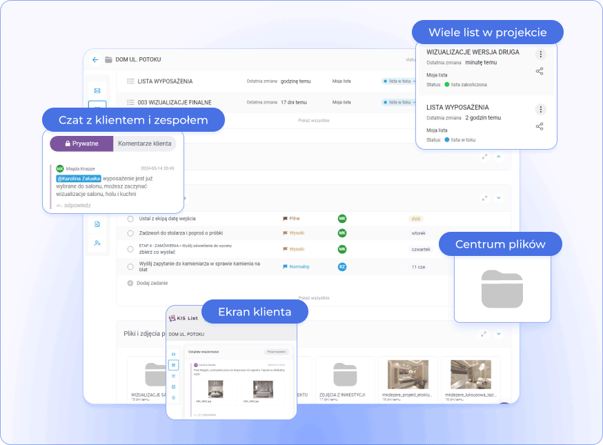Go back with the left arrow
Image resolution: width=603 pixels, height=445 pixels.
(95, 59)
